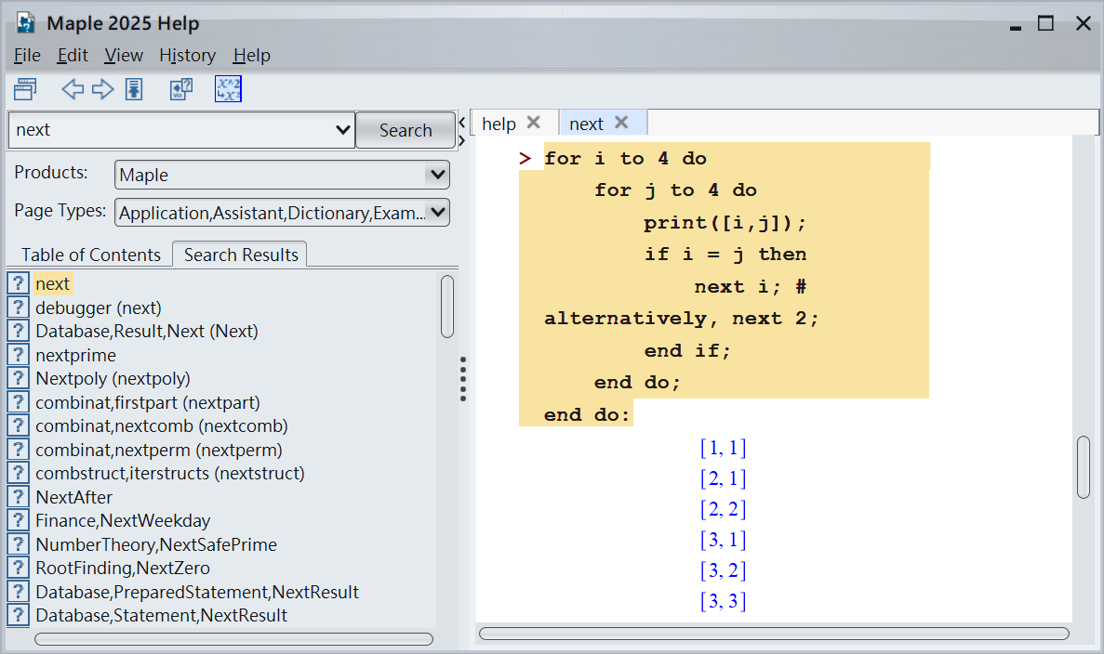1104x654 pixels.
Task: Switch to Table of Contents tab
Action: coord(91,255)
